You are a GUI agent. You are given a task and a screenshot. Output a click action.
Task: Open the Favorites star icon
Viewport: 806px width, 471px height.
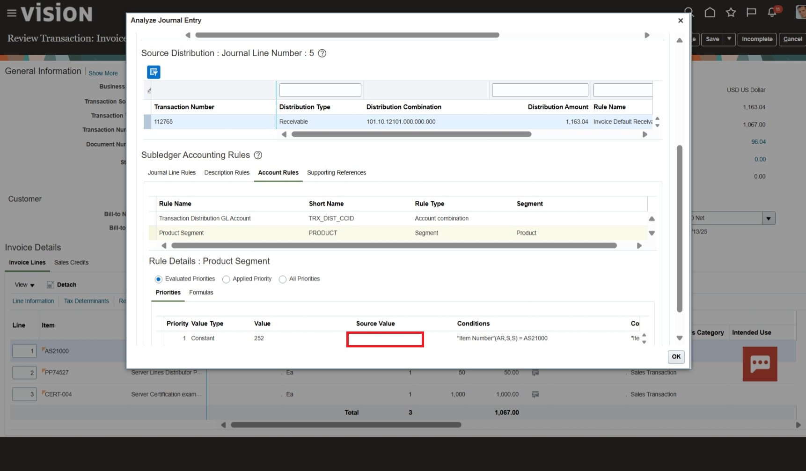[x=731, y=13]
